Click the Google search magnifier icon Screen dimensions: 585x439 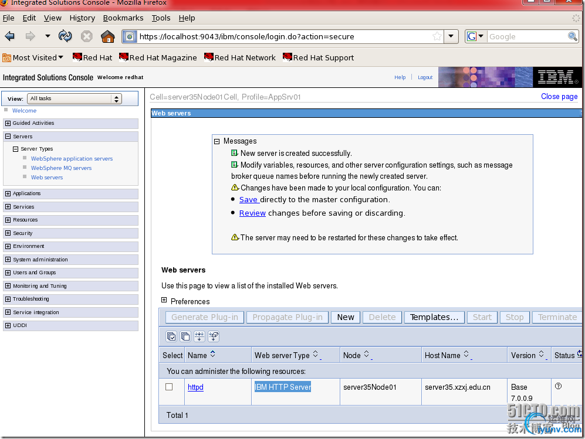(572, 36)
